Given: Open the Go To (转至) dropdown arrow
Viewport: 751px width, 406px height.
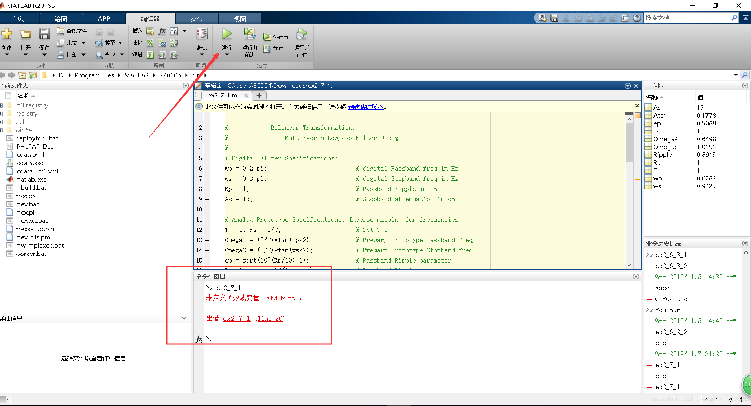Looking at the screenshot, I should [120, 43].
